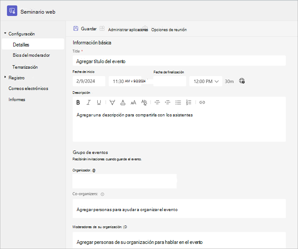This screenshot has width=298, height=249.
Task: Insert a link in description
Action: coord(202,102)
